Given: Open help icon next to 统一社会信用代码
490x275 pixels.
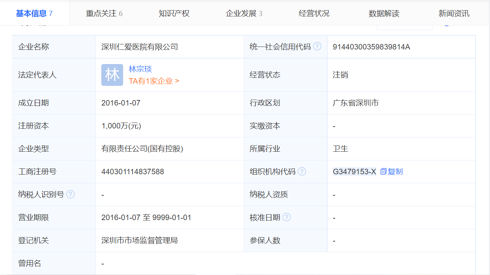Looking at the screenshot, I should [317, 47].
